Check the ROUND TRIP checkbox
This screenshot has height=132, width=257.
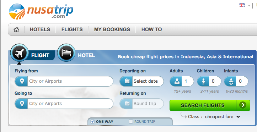tap(131, 121)
